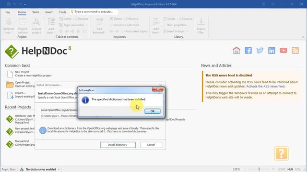Close the Information dialog with red X
This screenshot has height=172, width=307.
[x=157, y=89]
